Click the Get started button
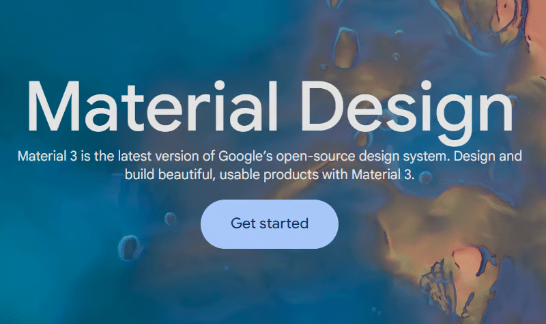Screen dimensions: 546x324 (269, 224)
